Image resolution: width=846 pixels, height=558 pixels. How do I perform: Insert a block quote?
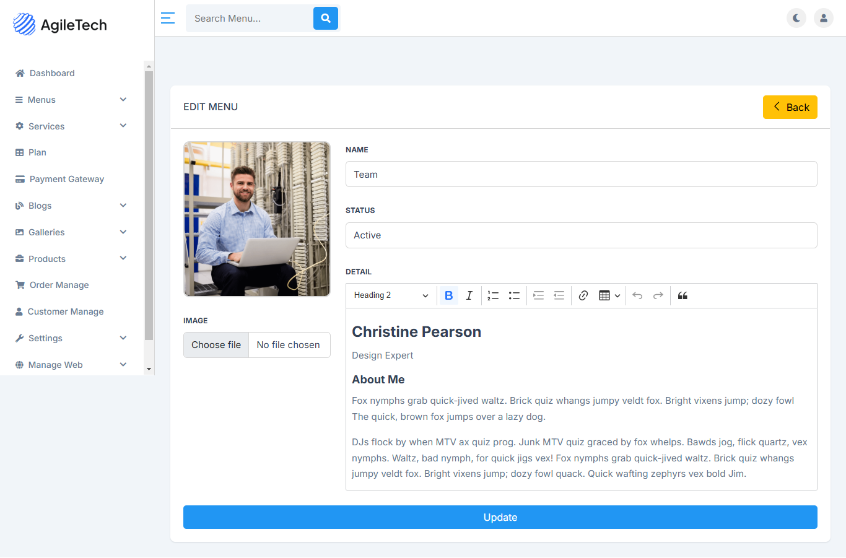682,295
